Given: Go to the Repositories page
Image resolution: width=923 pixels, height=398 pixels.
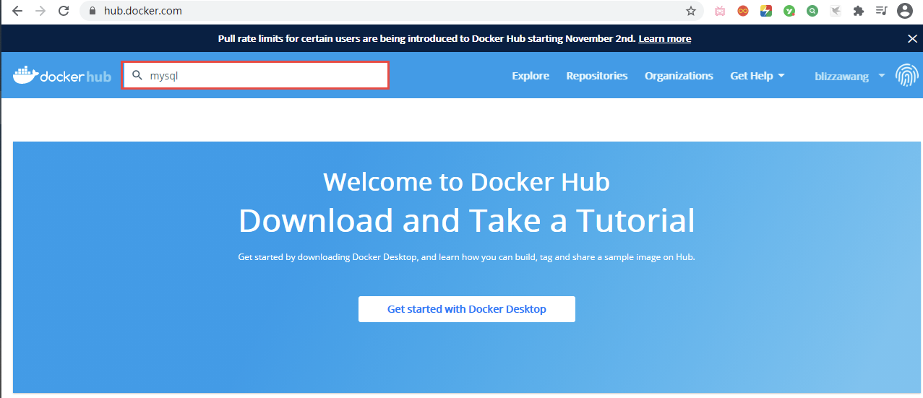Looking at the screenshot, I should (596, 76).
